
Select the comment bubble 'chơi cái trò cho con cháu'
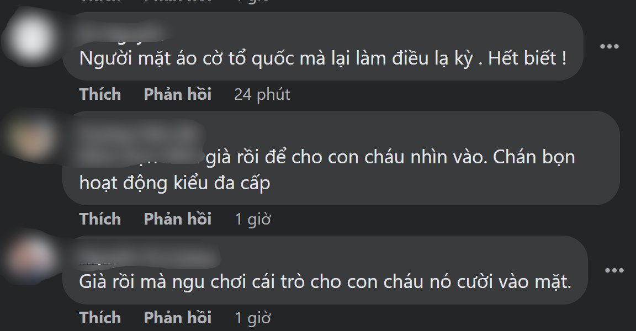325,270
